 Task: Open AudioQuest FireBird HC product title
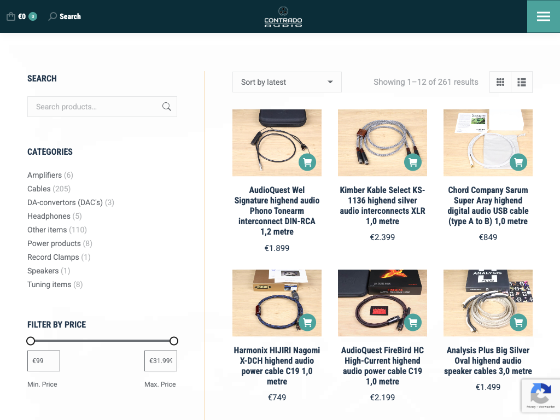pyautogui.click(x=382, y=365)
